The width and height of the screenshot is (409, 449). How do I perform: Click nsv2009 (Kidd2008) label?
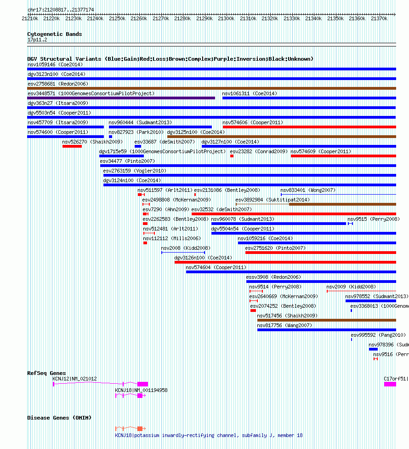351,287
